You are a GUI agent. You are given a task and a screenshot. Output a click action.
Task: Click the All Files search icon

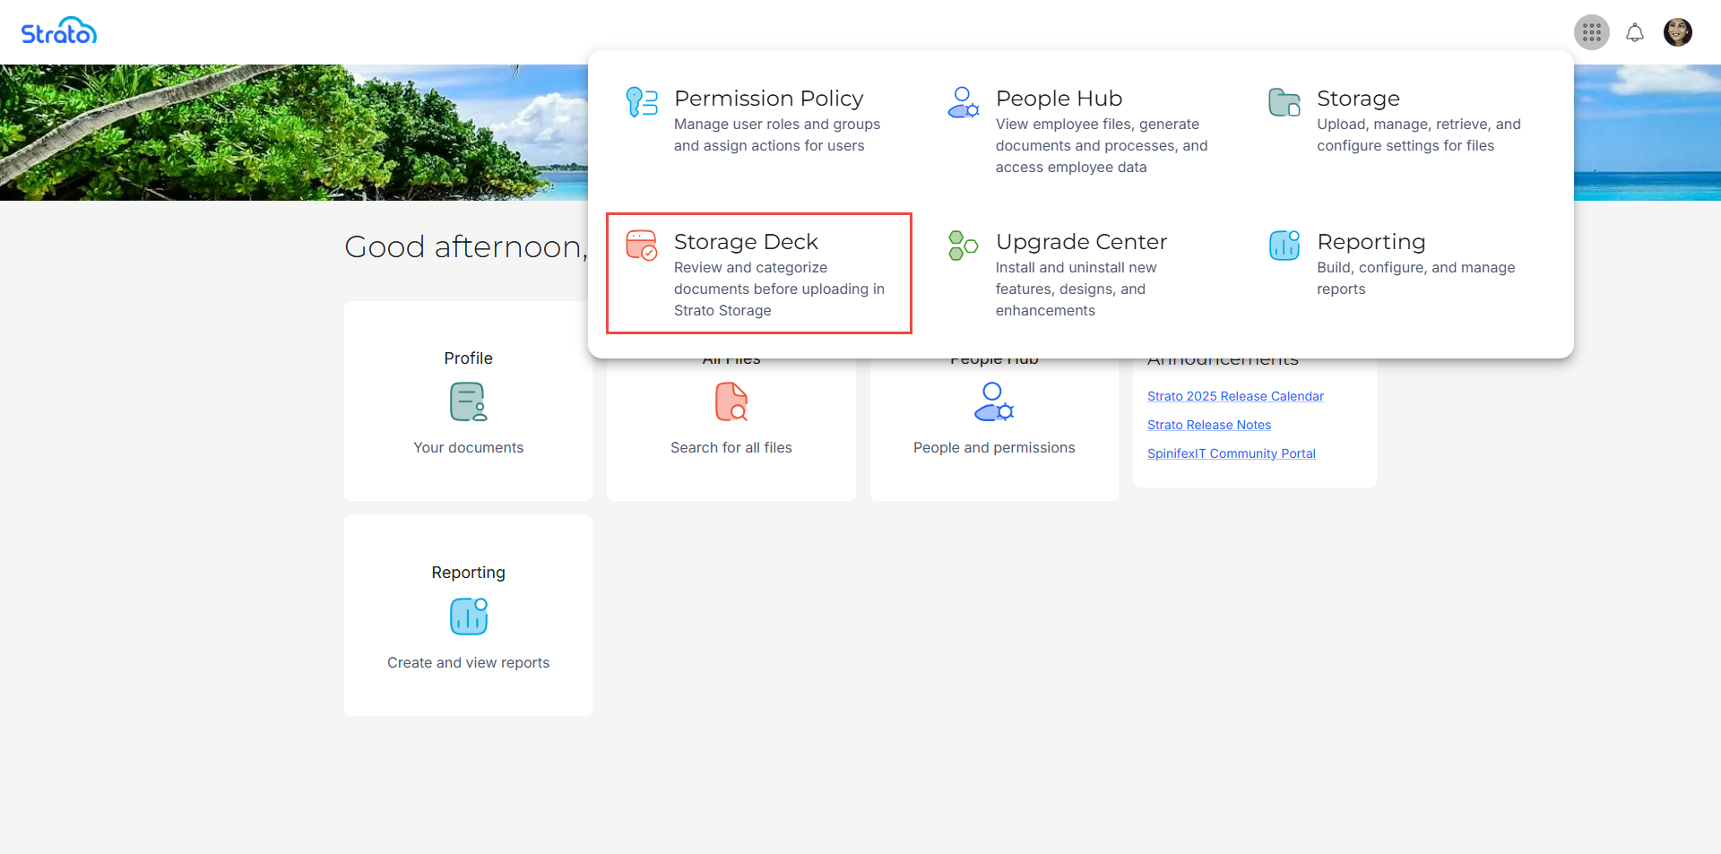tap(731, 402)
